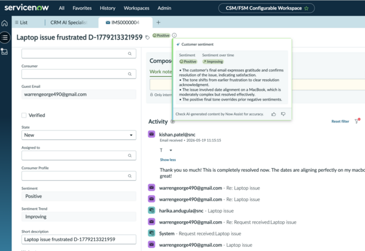Click the Consumer input field
The image size is (365, 251).
(x=78, y=74)
